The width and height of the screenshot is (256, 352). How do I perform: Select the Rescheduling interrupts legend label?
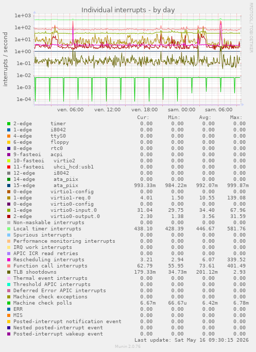tap(49, 260)
